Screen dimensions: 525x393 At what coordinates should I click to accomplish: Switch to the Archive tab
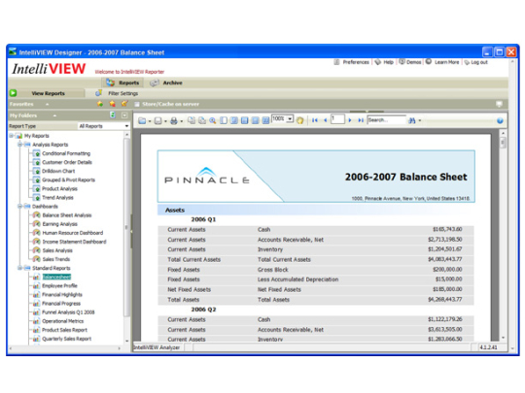166,82
